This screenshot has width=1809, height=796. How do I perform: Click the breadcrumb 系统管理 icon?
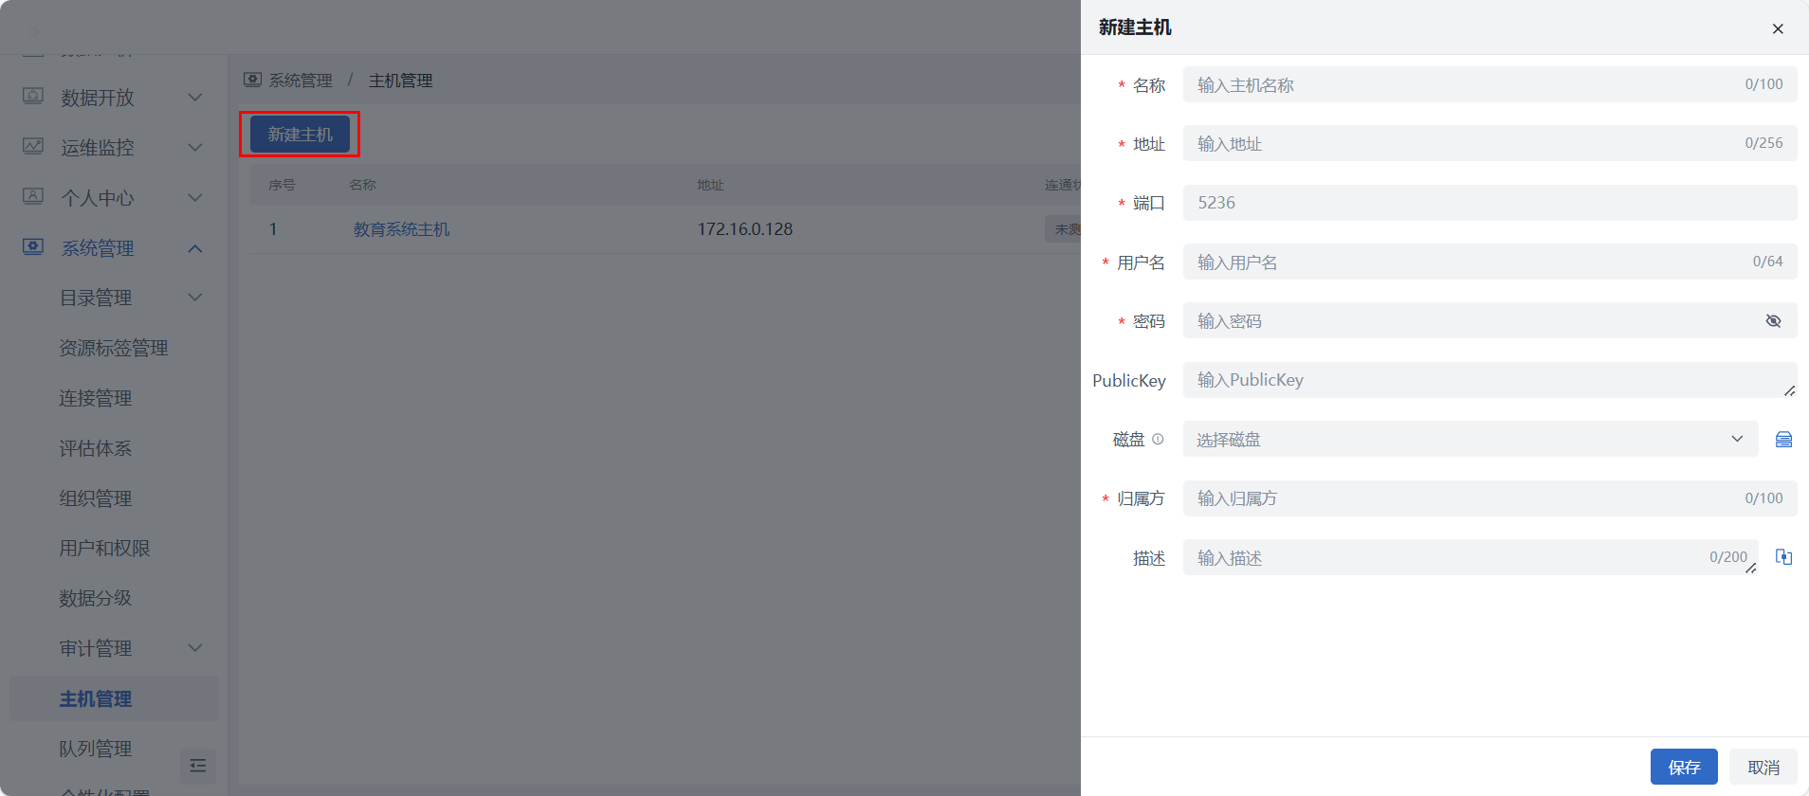(x=252, y=80)
